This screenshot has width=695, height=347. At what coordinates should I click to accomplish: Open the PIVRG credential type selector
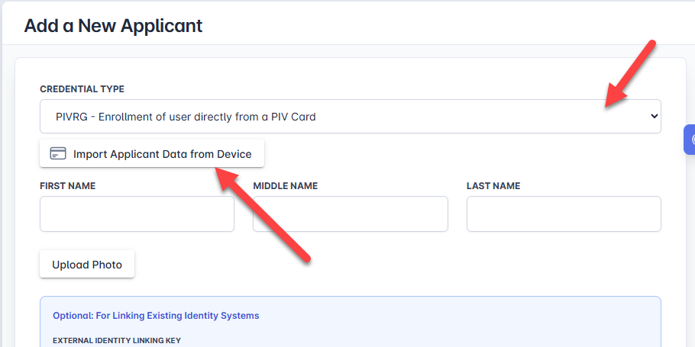point(350,117)
